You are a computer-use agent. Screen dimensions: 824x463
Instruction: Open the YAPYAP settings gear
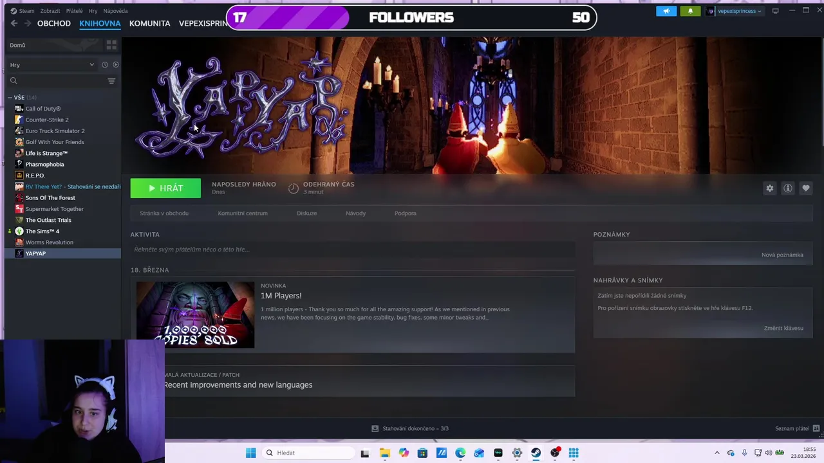pyautogui.click(x=769, y=188)
